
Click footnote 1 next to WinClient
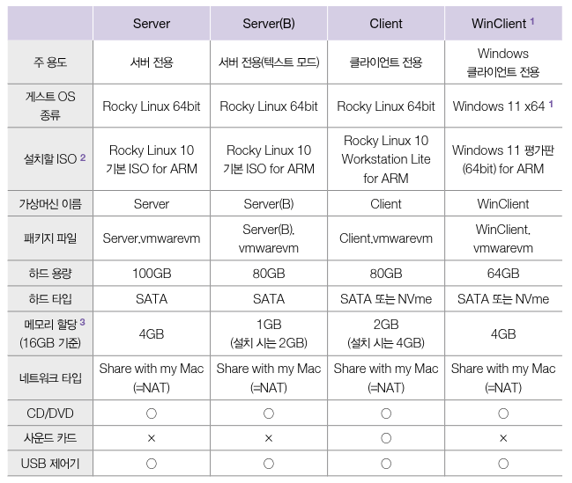[532, 21]
